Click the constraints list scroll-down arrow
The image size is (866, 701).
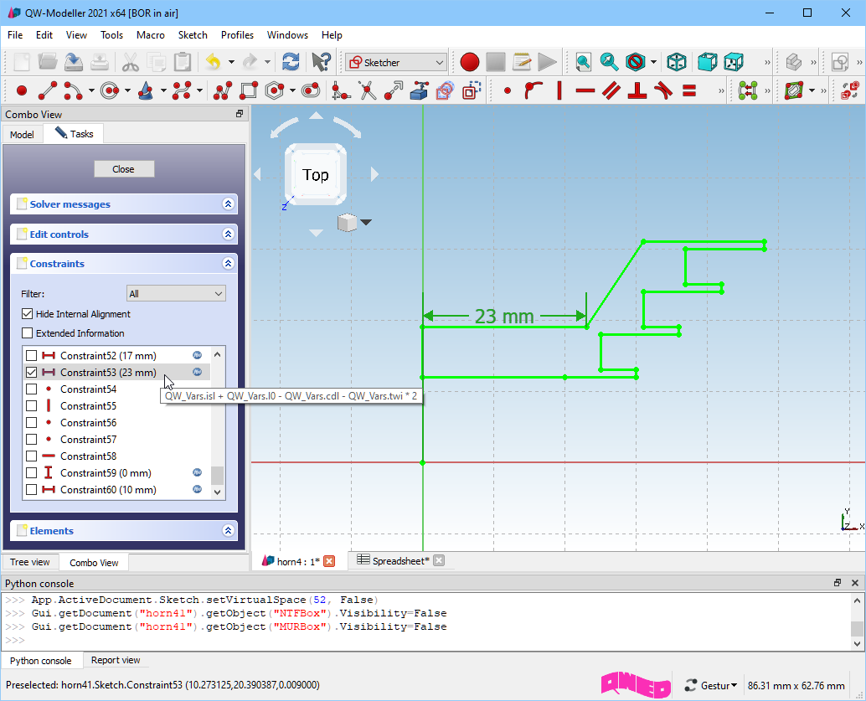tap(218, 492)
